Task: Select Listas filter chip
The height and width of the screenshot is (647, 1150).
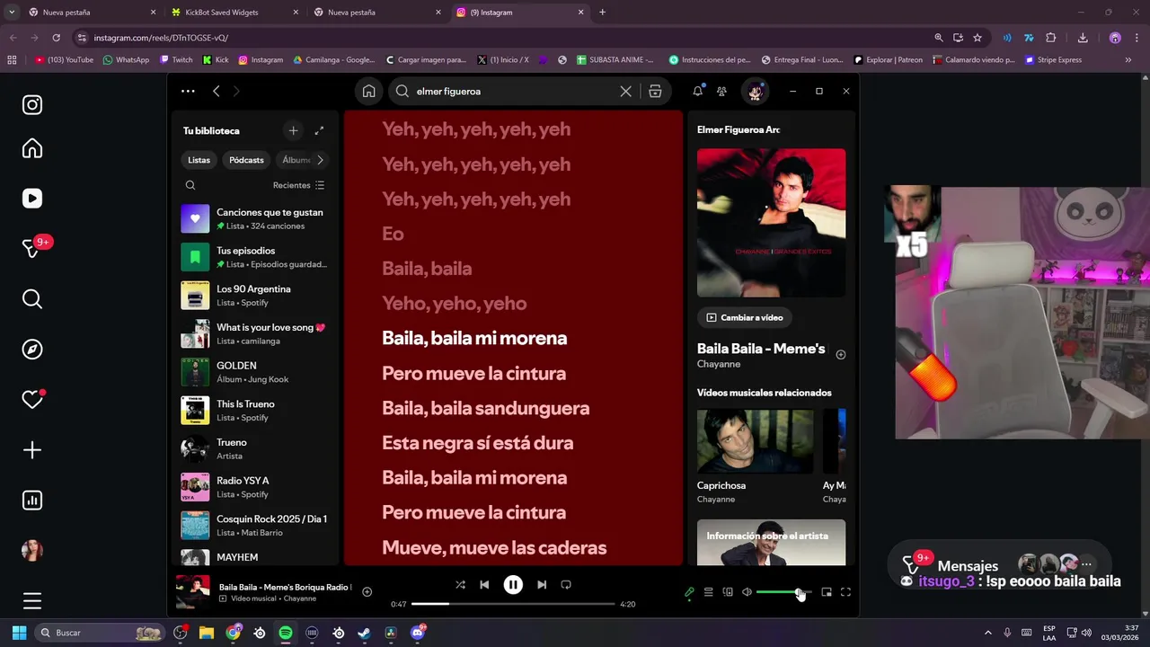Action: 199,160
